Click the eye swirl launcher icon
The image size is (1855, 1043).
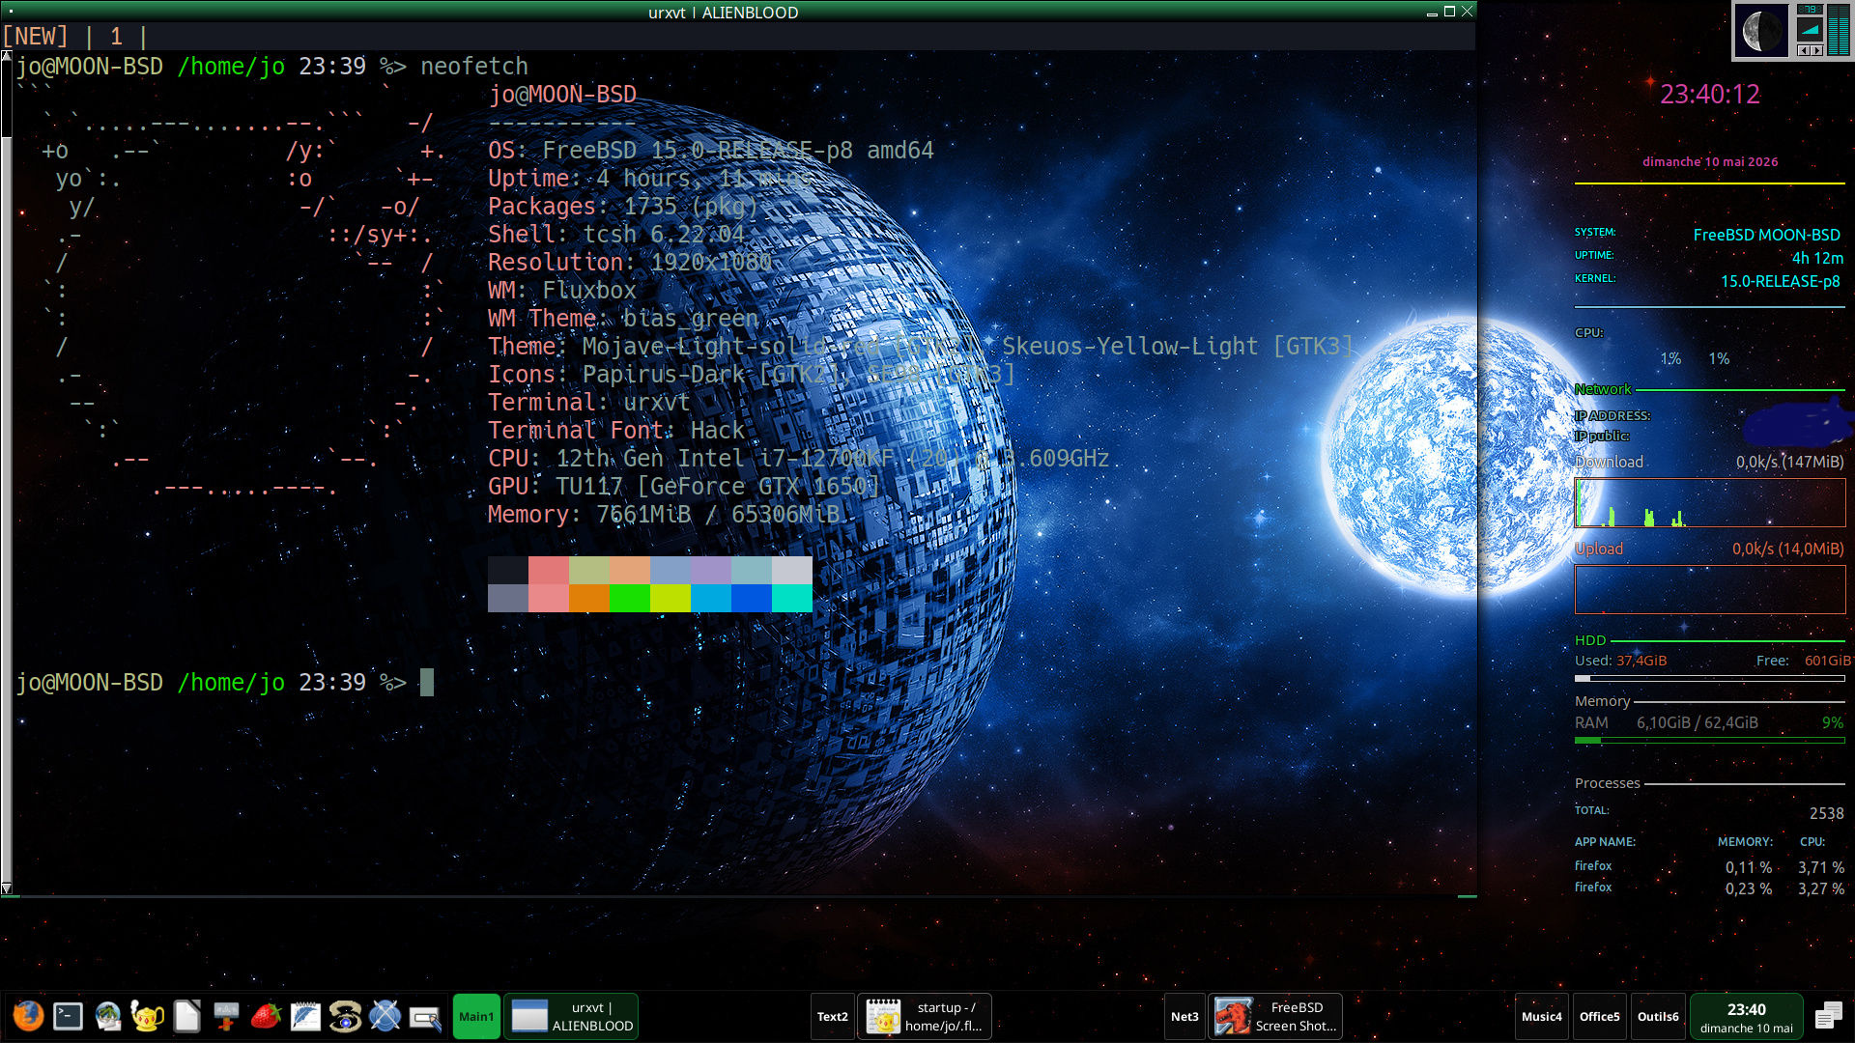345,1016
